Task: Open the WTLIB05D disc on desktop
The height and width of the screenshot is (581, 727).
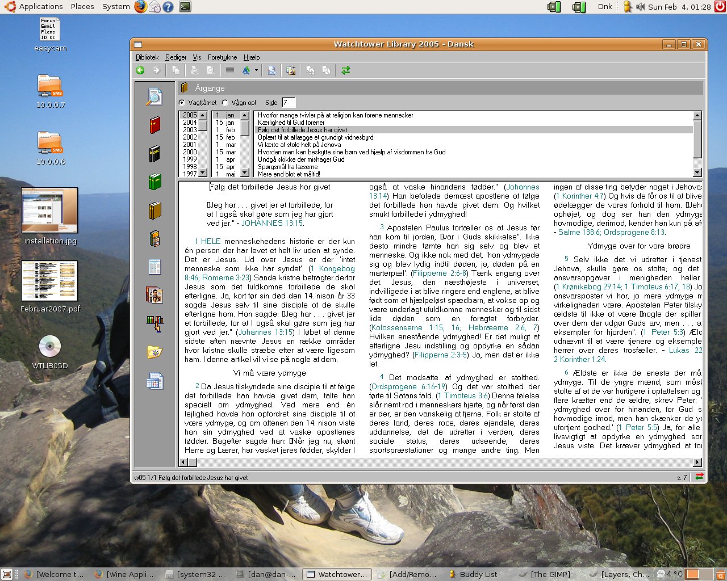Action: (x=50, y=352)
